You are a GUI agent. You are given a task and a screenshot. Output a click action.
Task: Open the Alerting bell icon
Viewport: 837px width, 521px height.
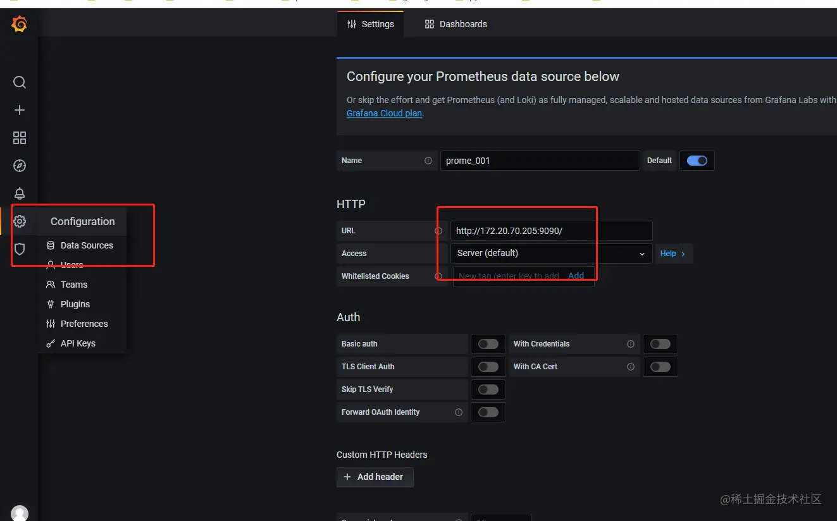(20, 193)
